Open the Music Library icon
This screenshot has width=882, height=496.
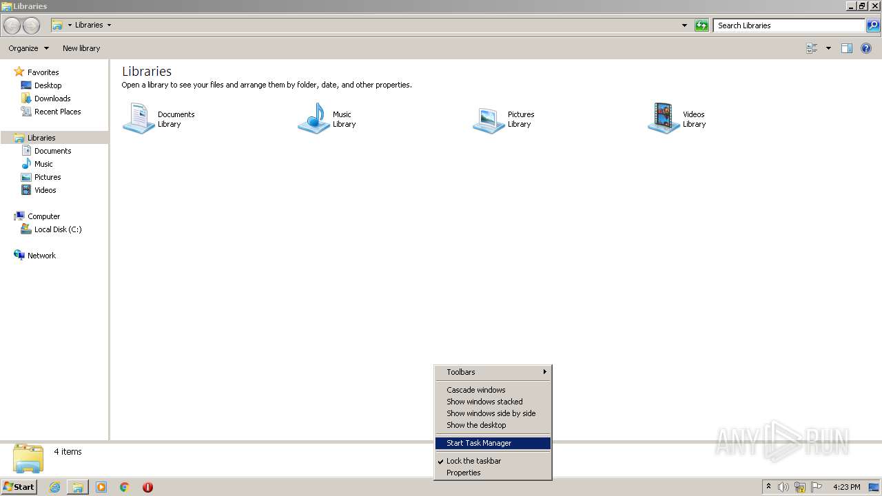click(314, 118)
